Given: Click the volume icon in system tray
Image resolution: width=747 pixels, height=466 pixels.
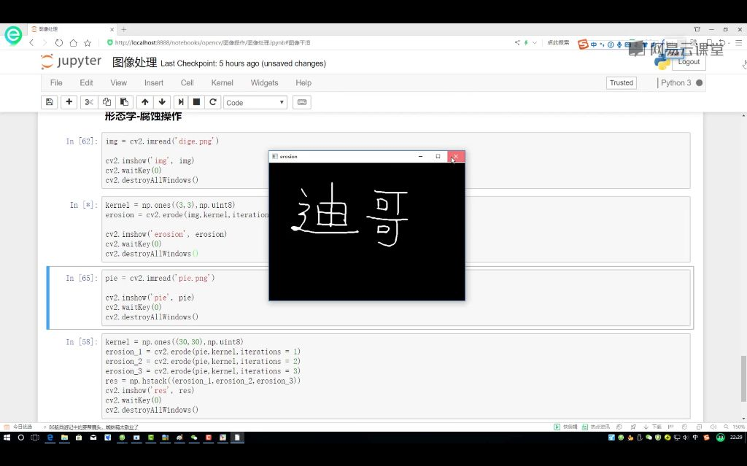Looking at the screenshot, I should [686, 438].
